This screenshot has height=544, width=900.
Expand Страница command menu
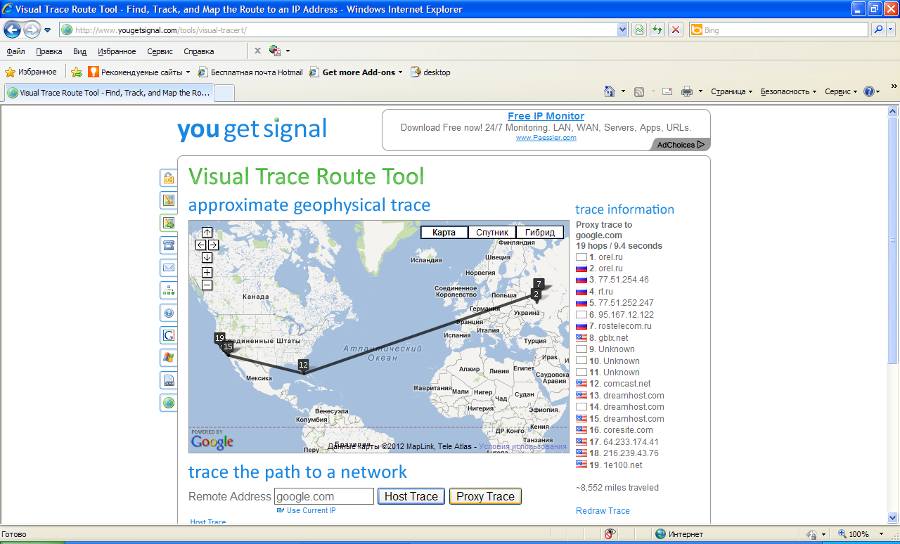(731, 91)
